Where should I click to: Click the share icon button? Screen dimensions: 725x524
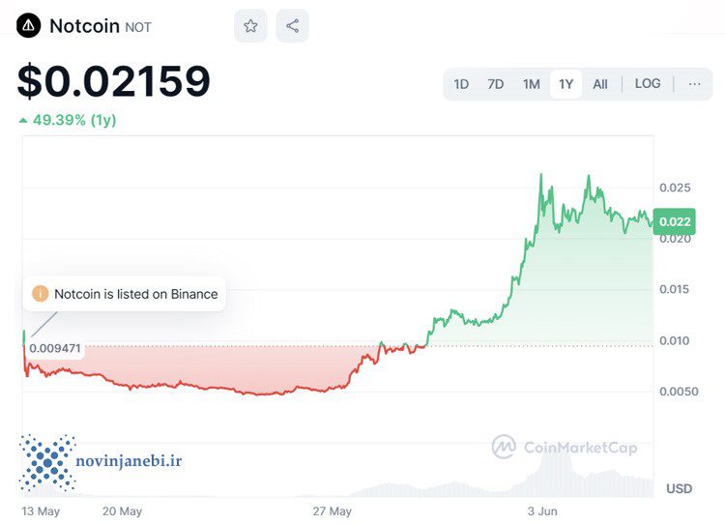[x=292, y=26]
